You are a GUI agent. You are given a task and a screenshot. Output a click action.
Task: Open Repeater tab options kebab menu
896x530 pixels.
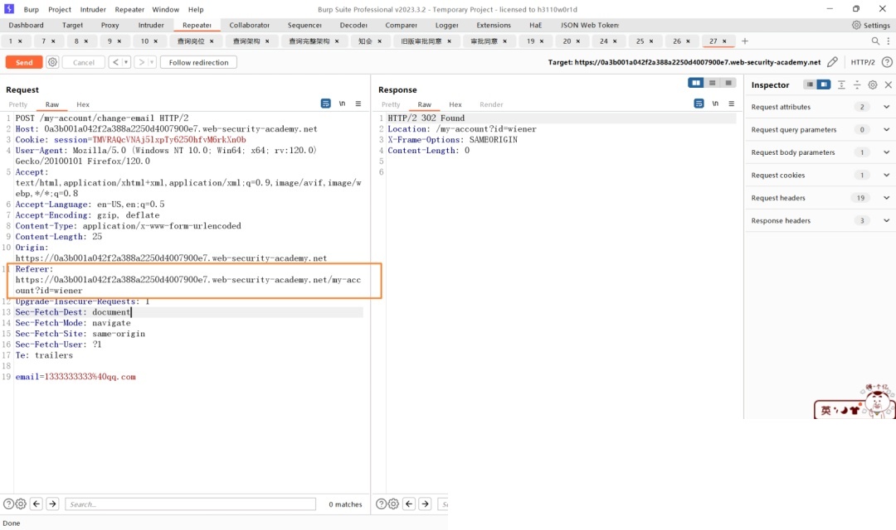(x=888, y=41)
